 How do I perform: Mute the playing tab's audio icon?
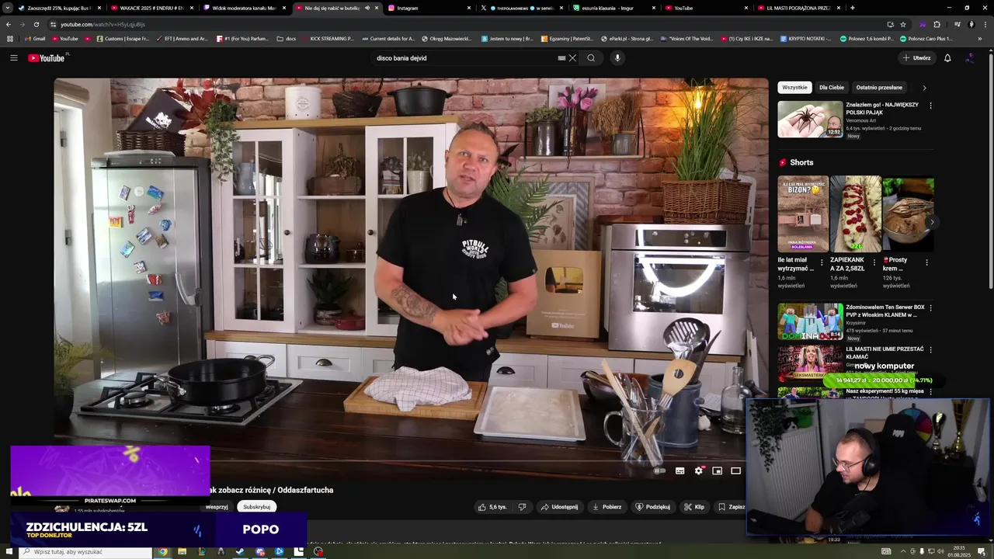point(367,8)
